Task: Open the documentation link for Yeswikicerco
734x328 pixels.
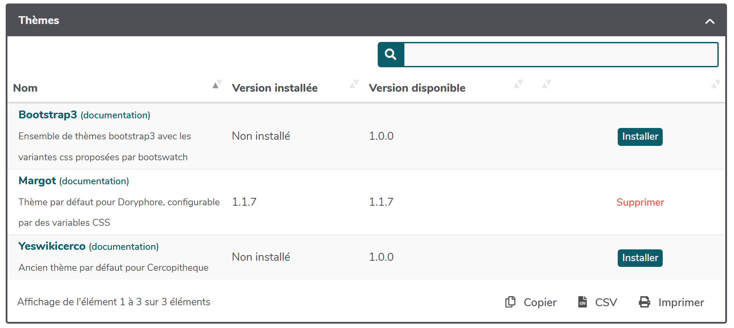Action: (124, 247)
